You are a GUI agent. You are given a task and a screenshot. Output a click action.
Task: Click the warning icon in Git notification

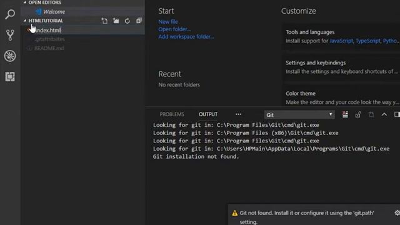[x=235, y=213]
